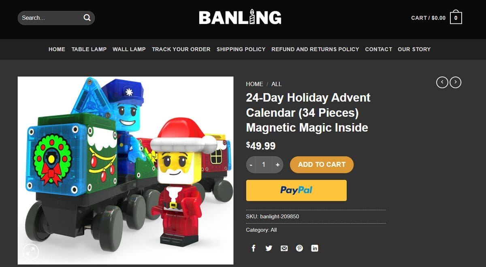Click the Home breadcrumb link

(x=254, y=84)
